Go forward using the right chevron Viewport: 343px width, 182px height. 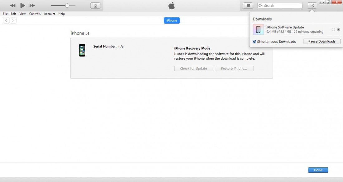tap(13, 20)
